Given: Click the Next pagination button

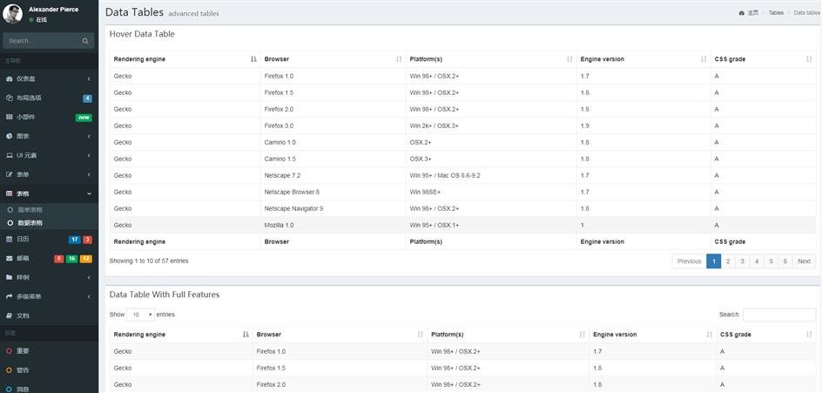Looking at the screenshot, I should point(805,261).
